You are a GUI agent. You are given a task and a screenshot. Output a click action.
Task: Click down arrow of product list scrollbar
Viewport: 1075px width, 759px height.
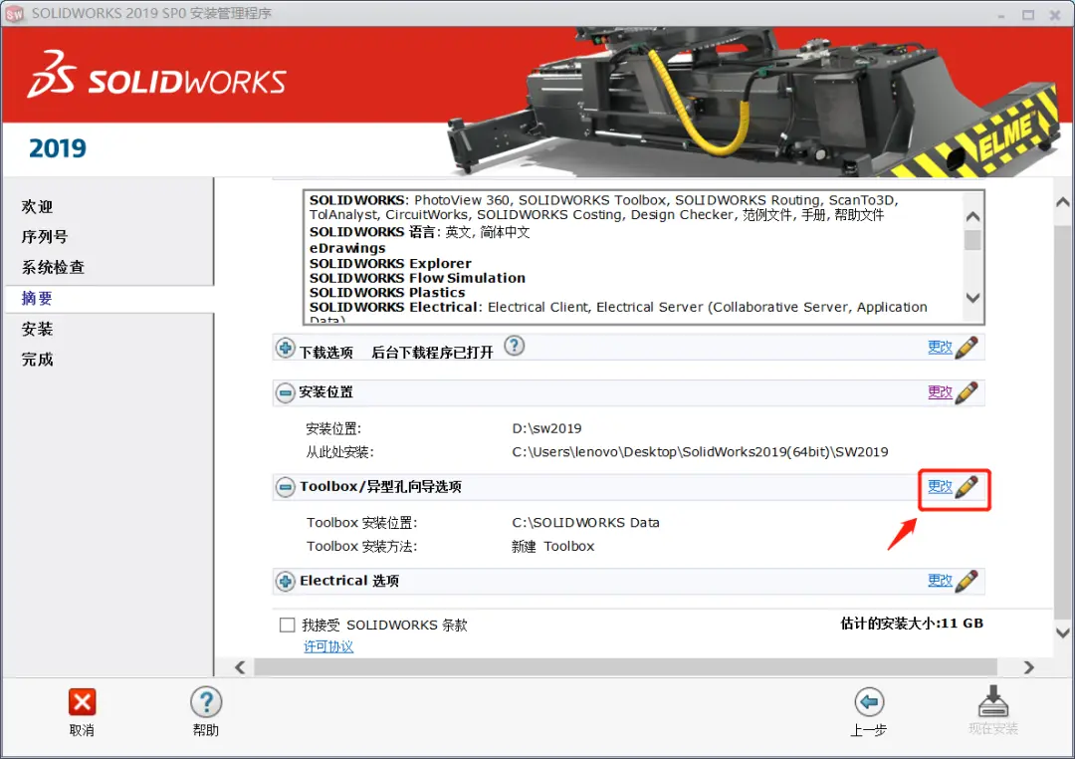972,298
